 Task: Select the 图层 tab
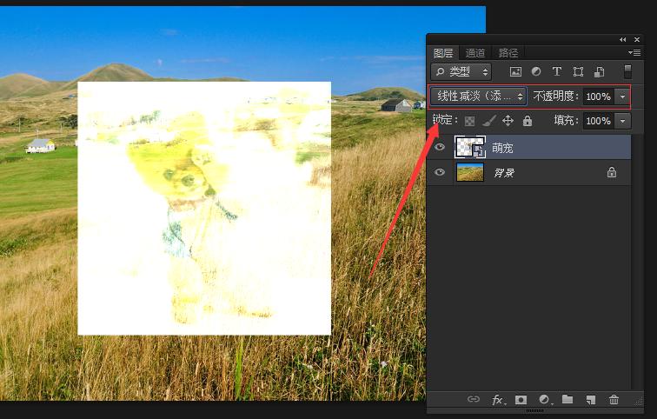tap(443, 53)
